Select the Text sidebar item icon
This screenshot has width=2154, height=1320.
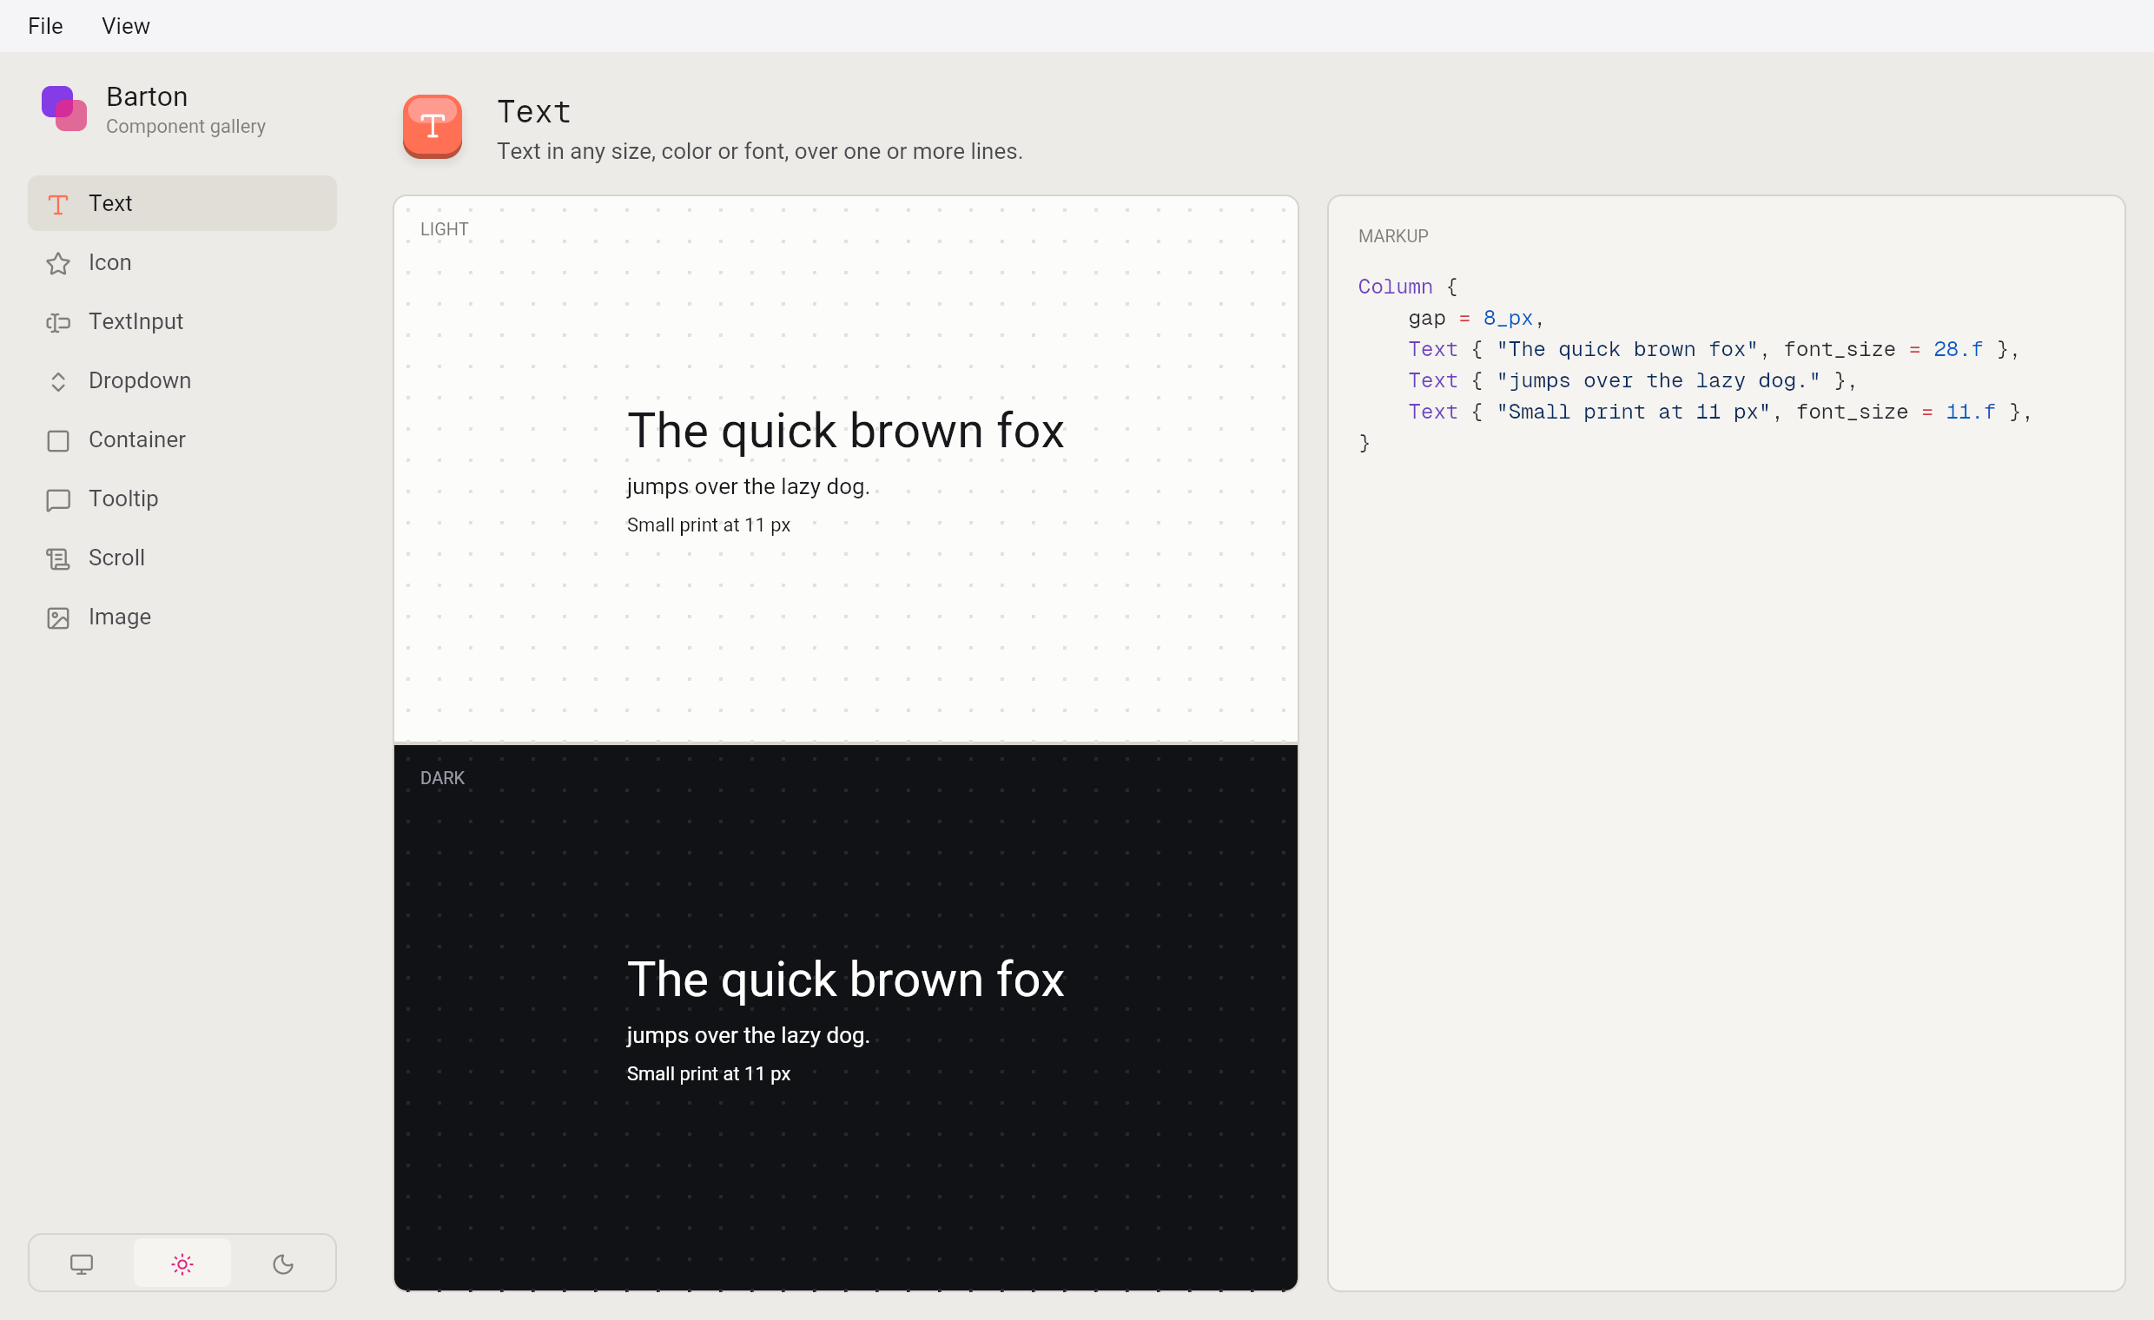point(57,205)
